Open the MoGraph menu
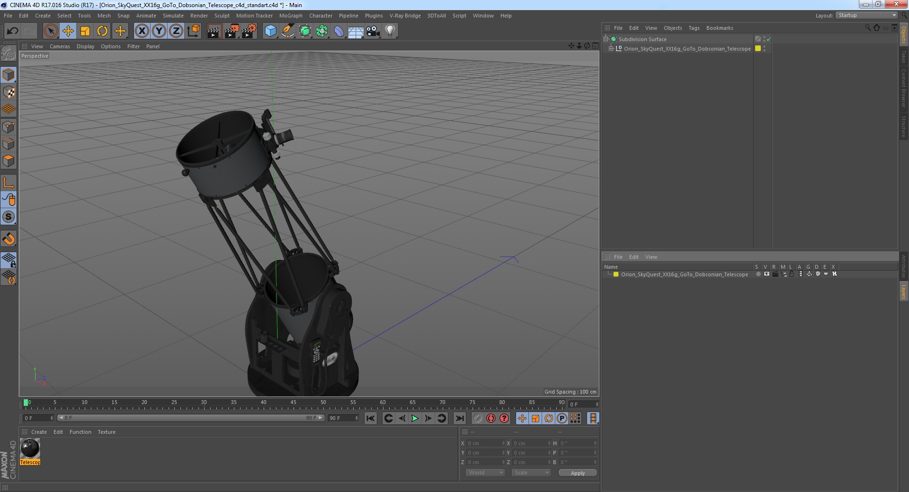 (291, 16)
